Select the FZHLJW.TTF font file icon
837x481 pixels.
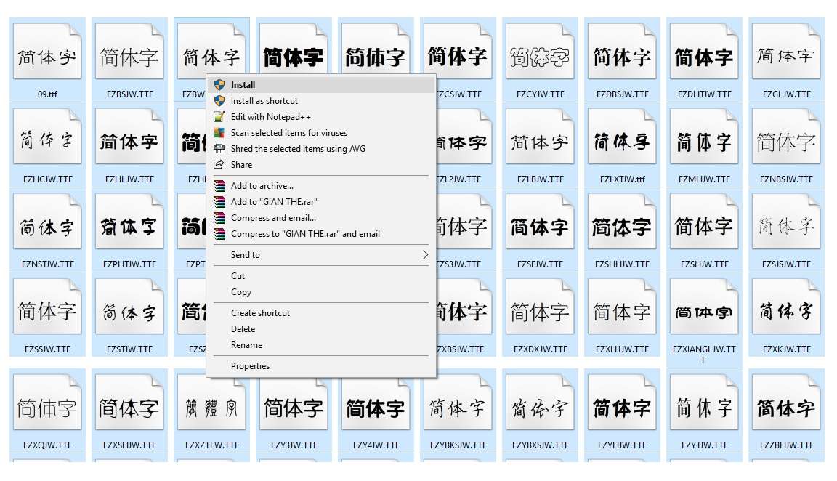click(130, 137)
